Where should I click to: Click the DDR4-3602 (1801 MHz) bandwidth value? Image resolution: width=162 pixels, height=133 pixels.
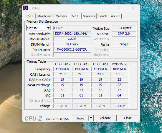(x=72, y=34)
